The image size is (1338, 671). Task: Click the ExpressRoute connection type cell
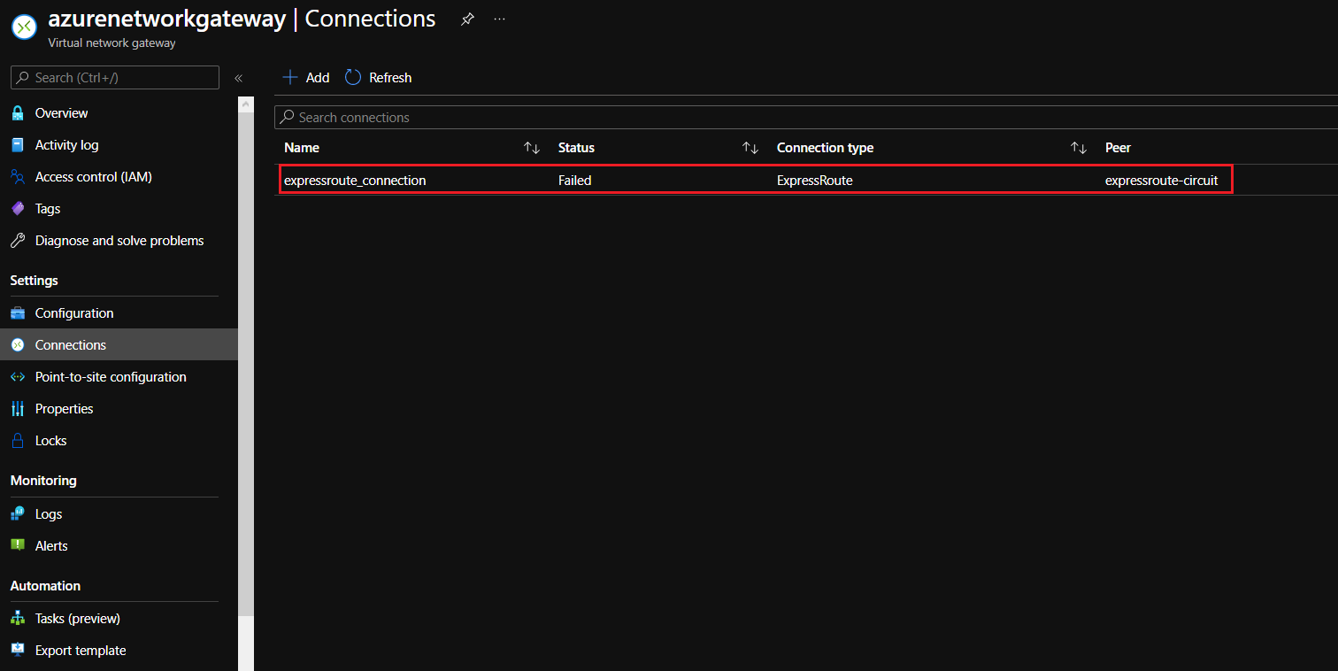pyautogui.click(x=815, y=181)
